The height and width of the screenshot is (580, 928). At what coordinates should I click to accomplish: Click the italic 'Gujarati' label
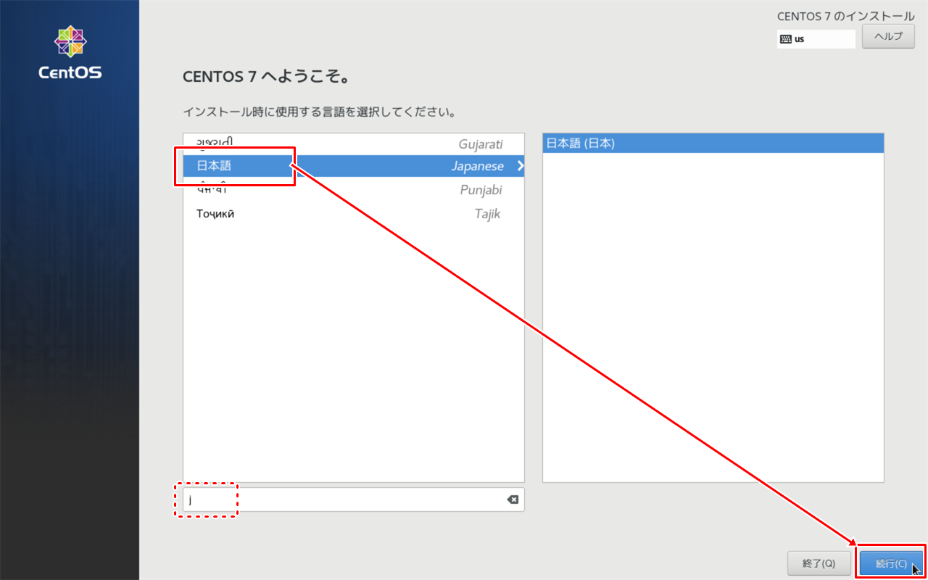(482, 144)
